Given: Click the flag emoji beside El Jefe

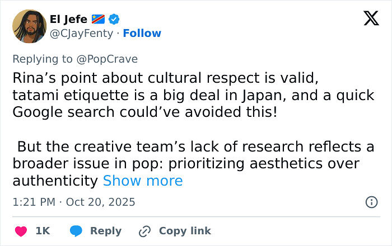Looking at the screenshot, I should 97,19.
